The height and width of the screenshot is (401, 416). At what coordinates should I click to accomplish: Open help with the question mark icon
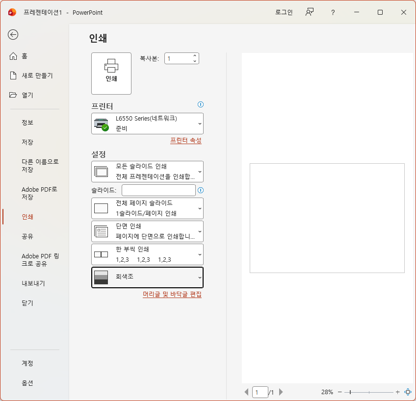[x=333, y=12]
